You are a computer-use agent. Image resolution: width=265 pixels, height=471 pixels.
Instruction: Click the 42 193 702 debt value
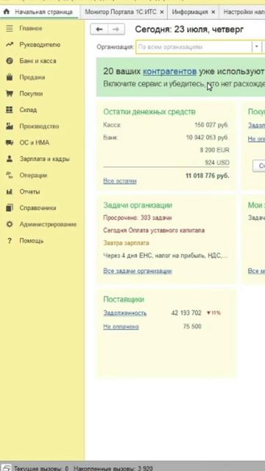point(186,313)
